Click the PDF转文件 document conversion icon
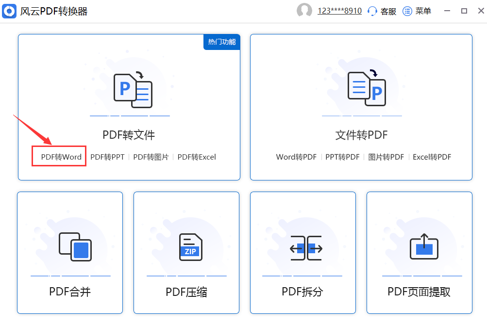This screenshot has height=325, width=487. pos(133,90)
